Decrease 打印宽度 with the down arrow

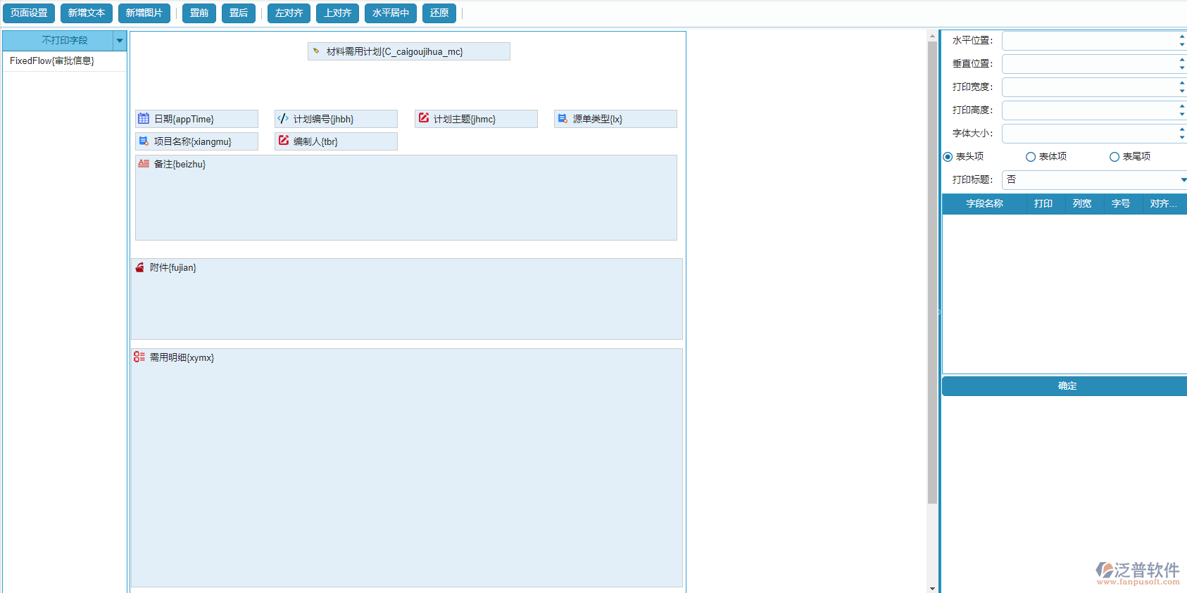tap(1181, 91)
